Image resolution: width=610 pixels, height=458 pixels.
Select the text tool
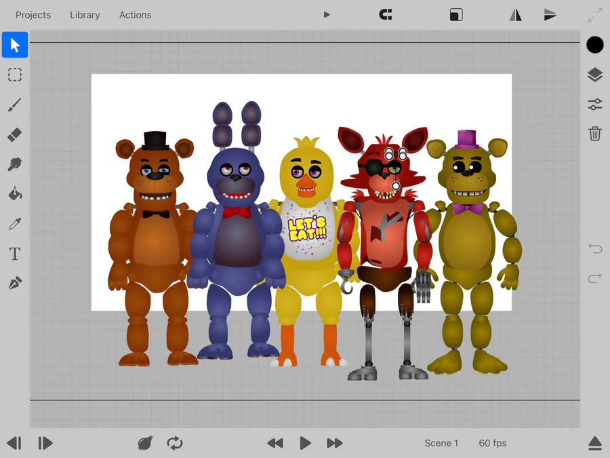[x=15, y=254]
